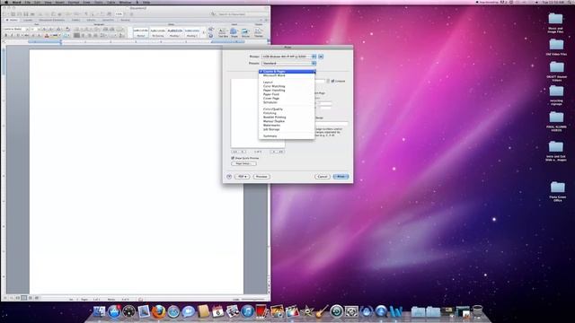The width and height of the screenshot is (575, 323).
Task: Open Trash in the Dock
Action: pyautogui.click(x=477, y=311)
